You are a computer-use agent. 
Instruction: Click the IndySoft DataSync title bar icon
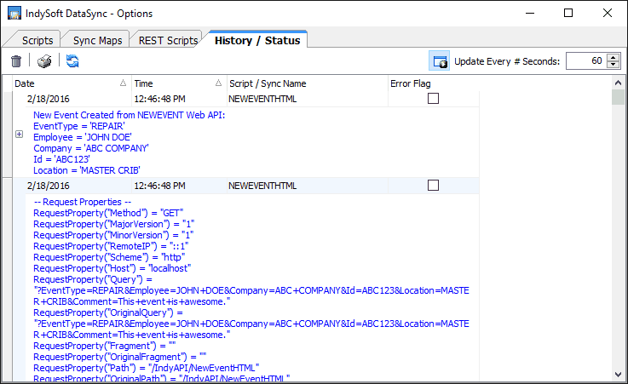[x=14, y=14]
